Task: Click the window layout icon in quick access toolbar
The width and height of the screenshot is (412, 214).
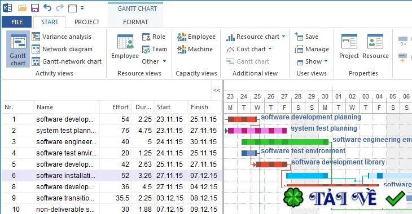Action: (72, 8)
